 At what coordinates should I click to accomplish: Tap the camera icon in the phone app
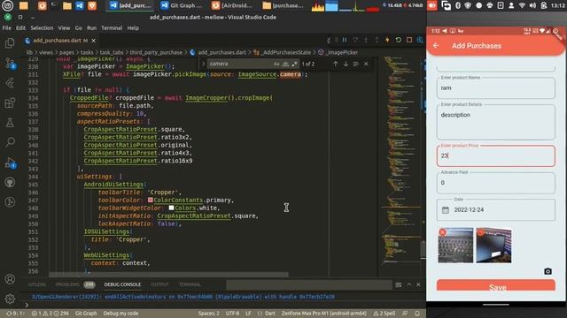tap(548, 271)
